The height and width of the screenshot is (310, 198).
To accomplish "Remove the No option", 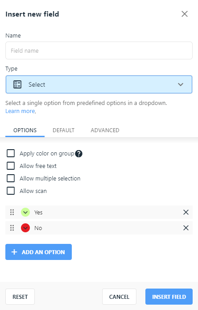I will (x=186, y=228).
